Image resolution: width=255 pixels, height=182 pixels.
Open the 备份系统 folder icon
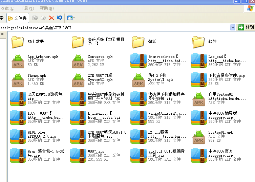(x=78, y=42)
